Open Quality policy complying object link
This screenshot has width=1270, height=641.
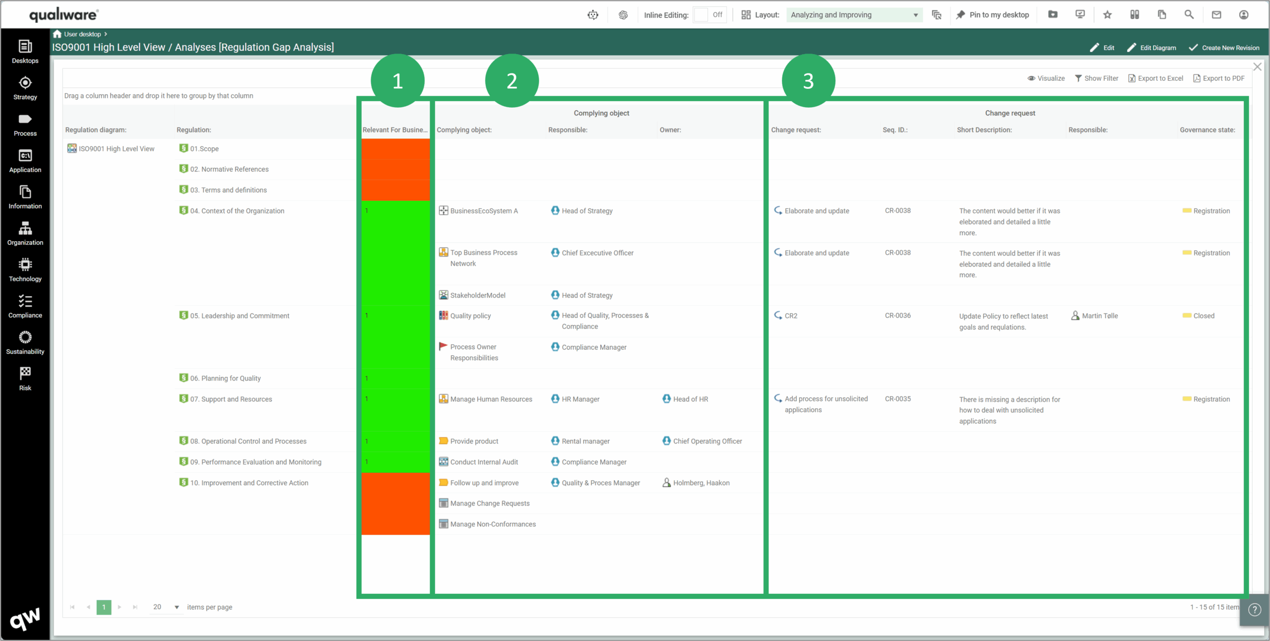click(x=470, y=316)
